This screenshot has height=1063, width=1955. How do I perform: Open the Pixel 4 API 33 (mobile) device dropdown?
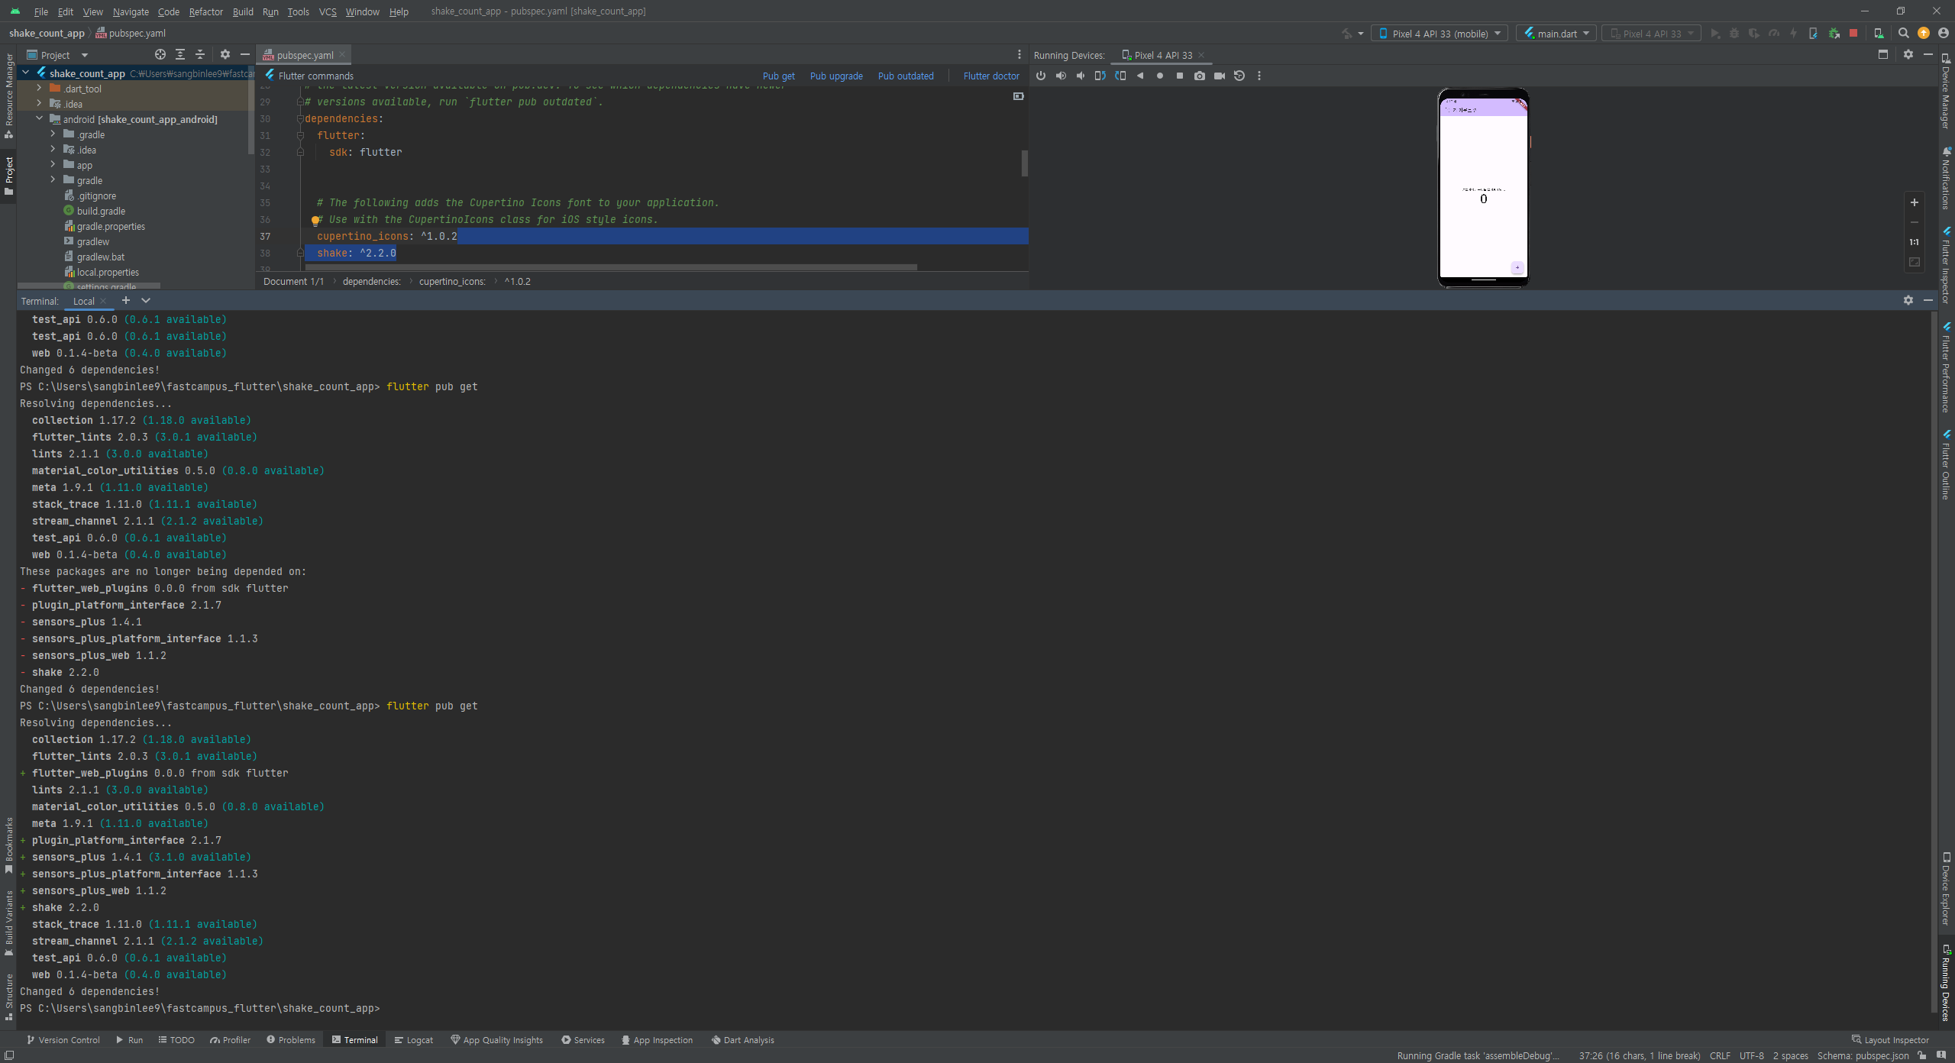tap(1439, 34)
